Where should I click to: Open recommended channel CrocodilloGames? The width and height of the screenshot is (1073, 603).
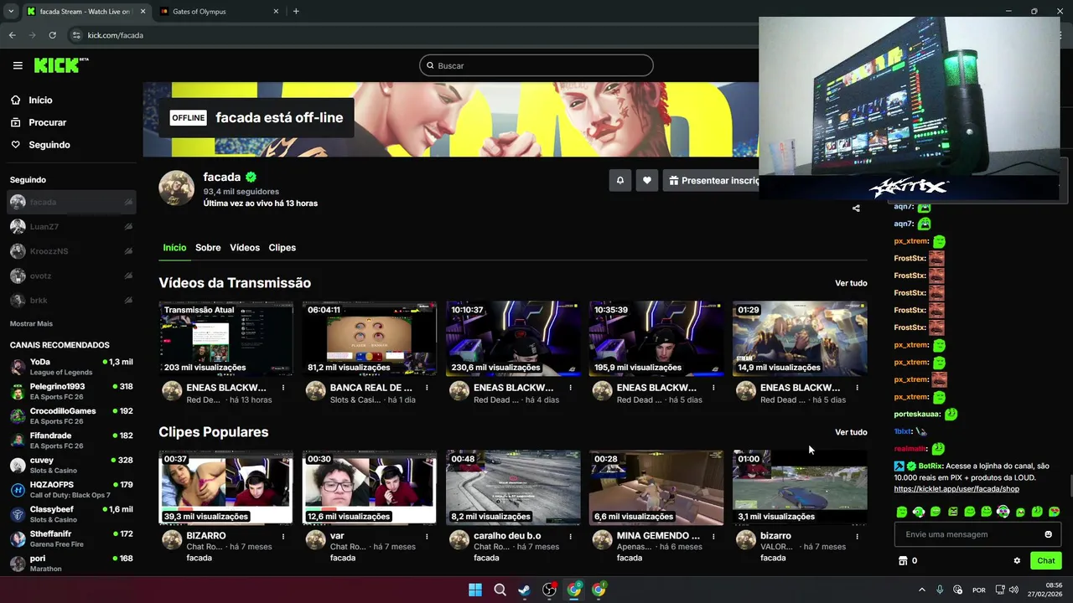point(71,416)
